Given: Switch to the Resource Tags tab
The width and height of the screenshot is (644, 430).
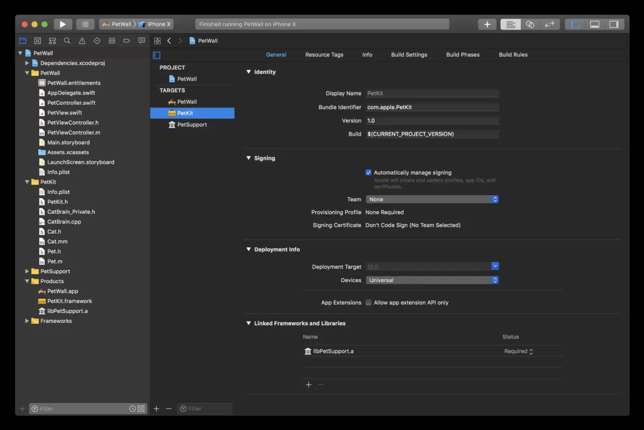Looking at the screenshot, I should [x=324, y=55].
